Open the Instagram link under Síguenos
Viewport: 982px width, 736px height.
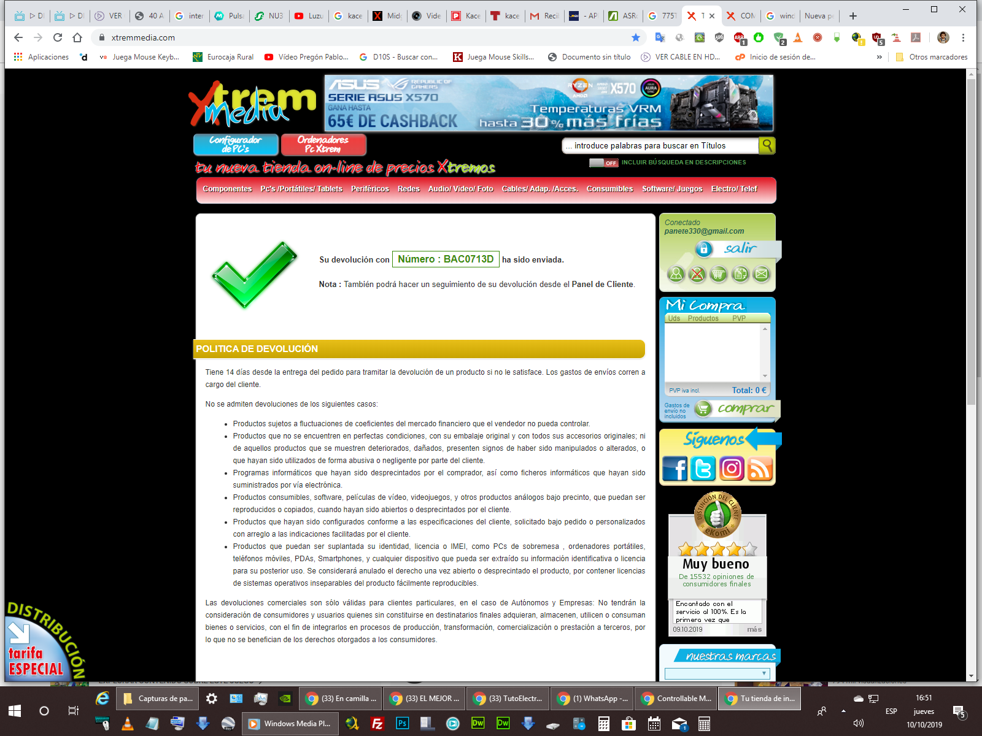click(x=732, y=469)
